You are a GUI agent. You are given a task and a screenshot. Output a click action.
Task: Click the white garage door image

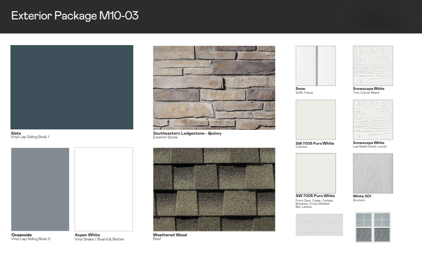pos(319,225)
